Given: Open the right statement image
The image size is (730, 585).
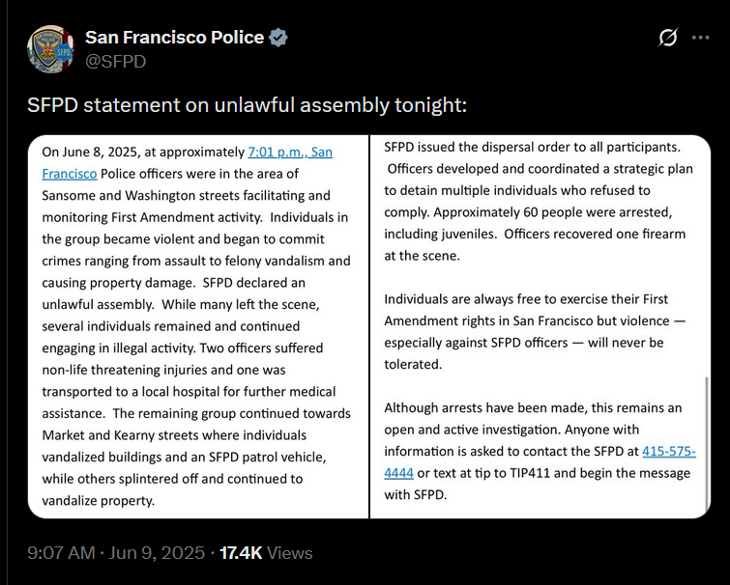Looking at the screenshot, I should pos(540,326).
